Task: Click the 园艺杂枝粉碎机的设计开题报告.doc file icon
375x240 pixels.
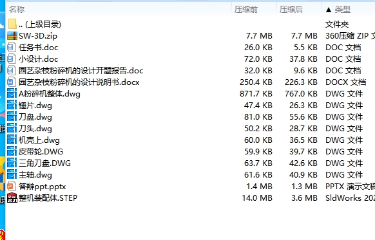Action: [12, 70]
